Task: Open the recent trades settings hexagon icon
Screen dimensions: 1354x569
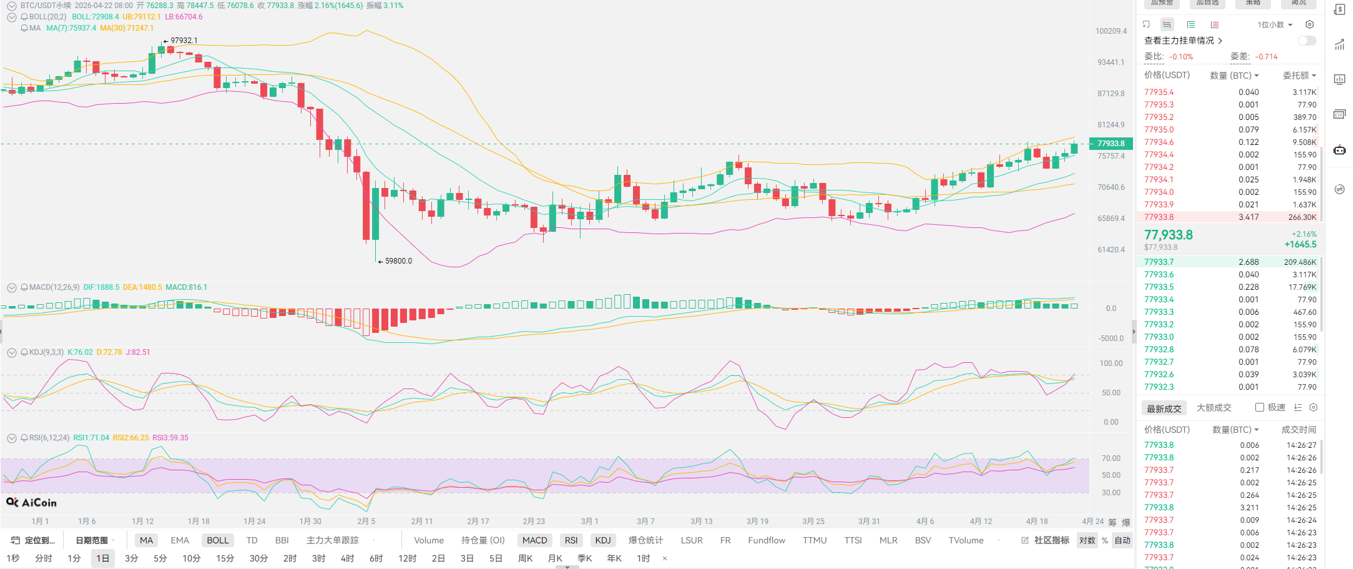Action: 1313,407
